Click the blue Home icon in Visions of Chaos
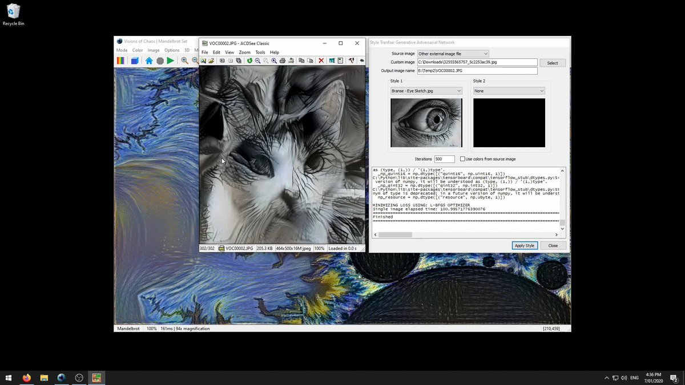685x385 pixels. 149,60
